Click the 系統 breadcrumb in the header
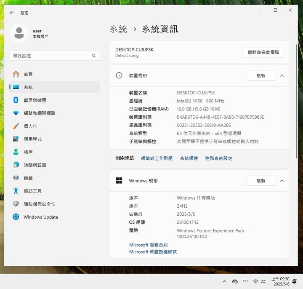The height and width of the screenshot is (289, 303). pos(118,29)
